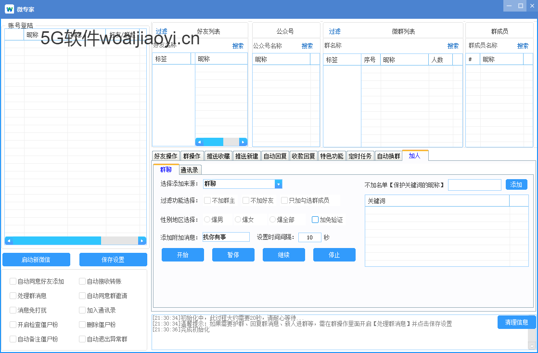This screenshot has height=353, width=538.
Task: Click left arrow of friend list scrollbar
Action: tap(199, 142)
